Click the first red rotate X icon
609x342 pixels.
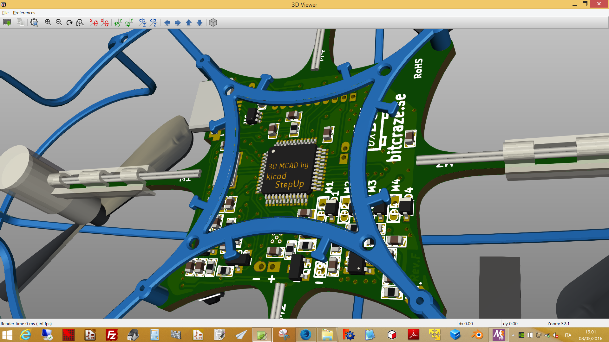point(94,22)
